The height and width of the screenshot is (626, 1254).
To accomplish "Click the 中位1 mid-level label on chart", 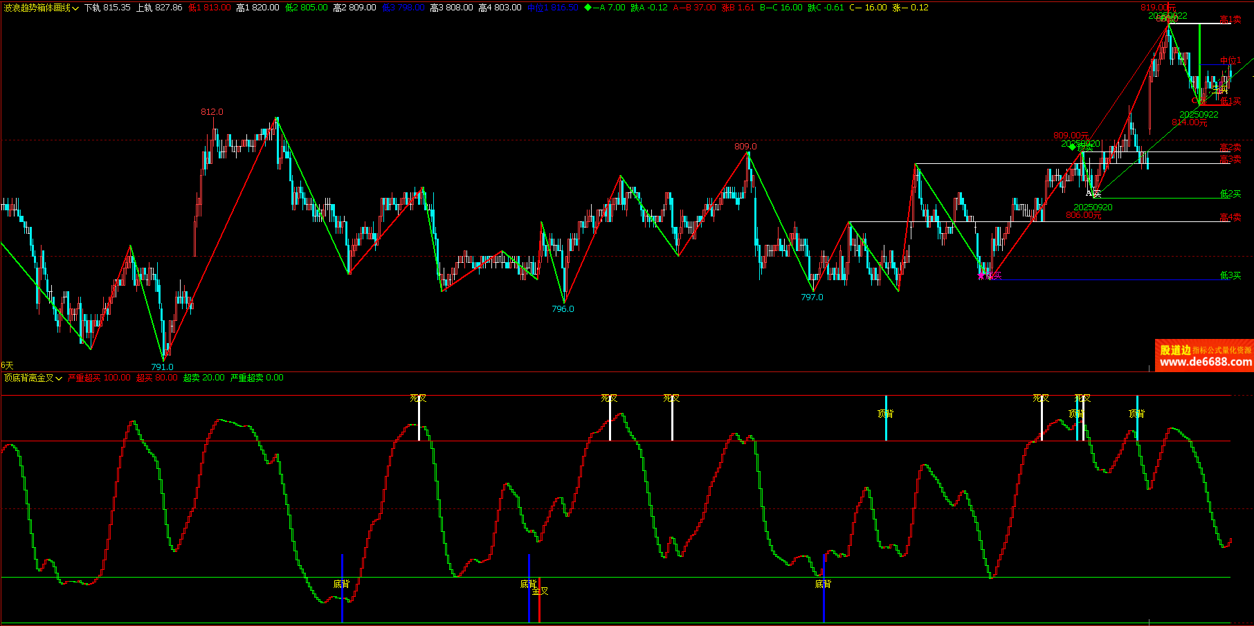I will (x=1230, y=61).
